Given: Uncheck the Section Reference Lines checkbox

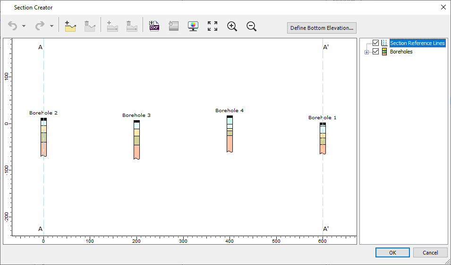Looking at the screenshot, I should [x=376, y=43].
